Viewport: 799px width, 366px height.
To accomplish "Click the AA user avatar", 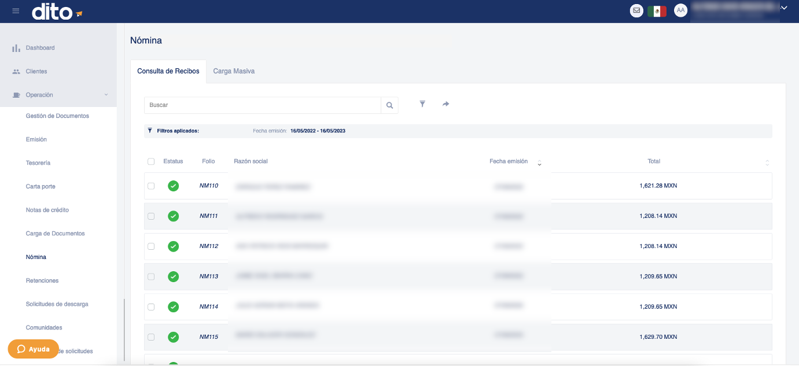I will (681, 10).
